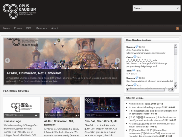Click speech bubble icon next to Sunissa 10:13
The height and width of the screenshot is (137, 182).
click(x=137, y=47)
